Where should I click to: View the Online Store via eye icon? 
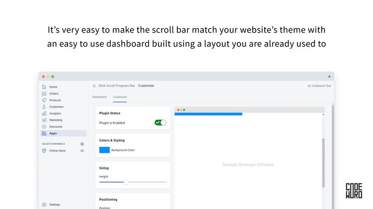(x=82, y=150)
